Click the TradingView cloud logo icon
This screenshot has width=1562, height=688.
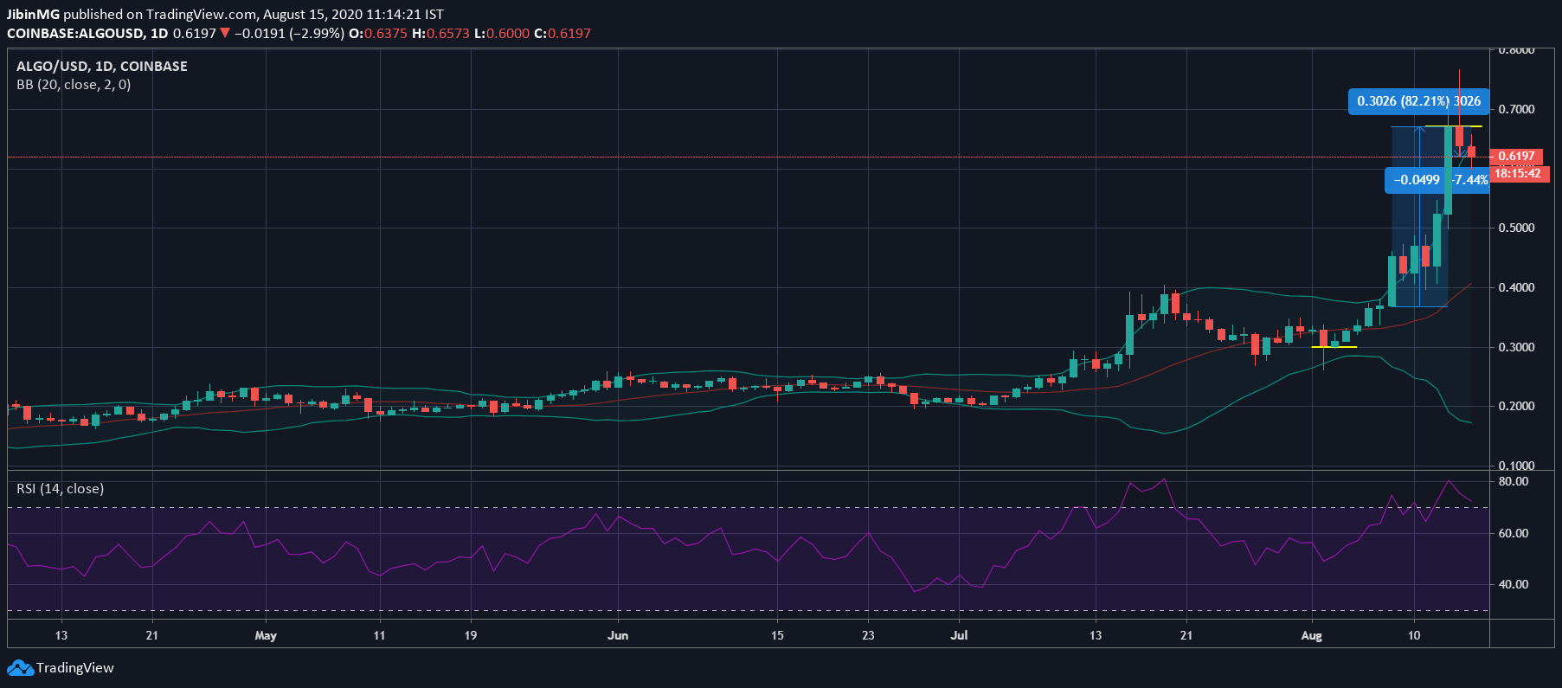point(19,668)
